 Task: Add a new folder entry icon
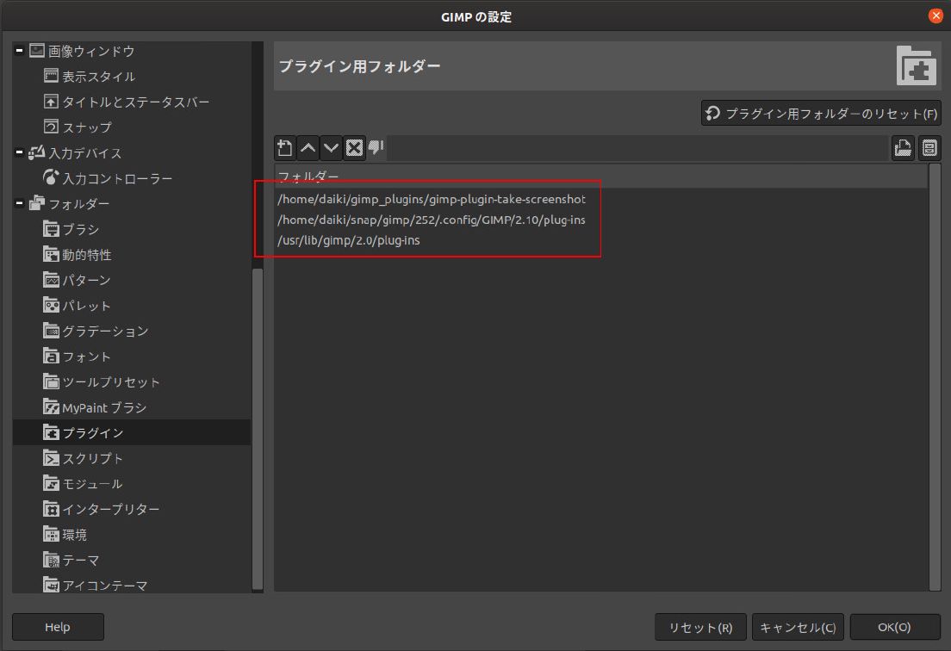click(284, 148)
